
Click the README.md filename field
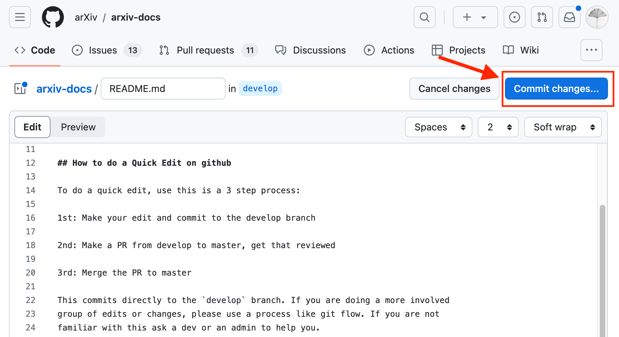(163, 88)
